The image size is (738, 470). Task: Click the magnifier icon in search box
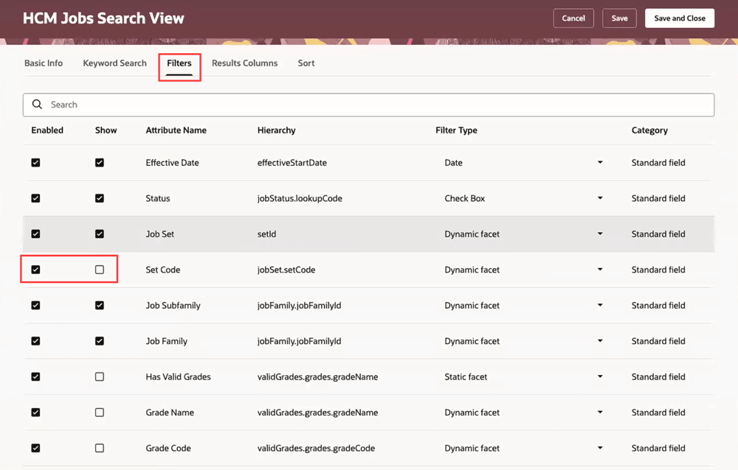37,105
